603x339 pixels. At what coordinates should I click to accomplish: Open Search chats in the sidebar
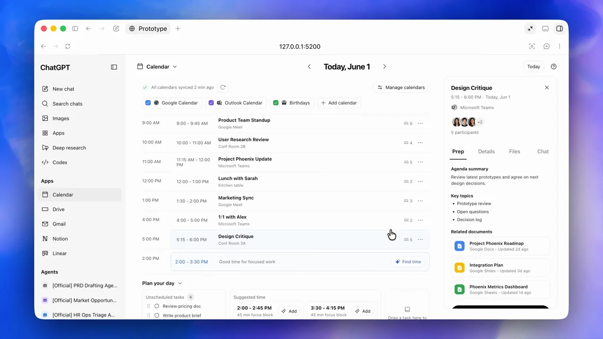[80, 104]
